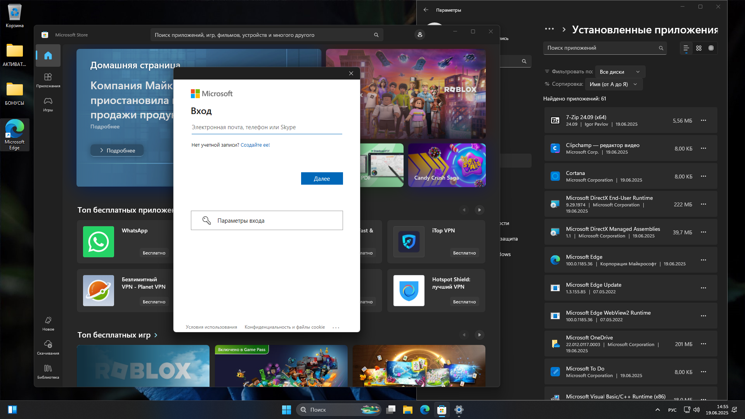This screenshot has width=745, height=419.
Task: Open options menu for Microsoft To Do
Action: pyautogui.click(x=703, y=372)
